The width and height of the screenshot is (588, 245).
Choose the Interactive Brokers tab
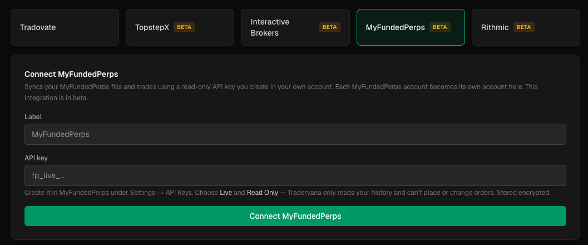[295, 27]
